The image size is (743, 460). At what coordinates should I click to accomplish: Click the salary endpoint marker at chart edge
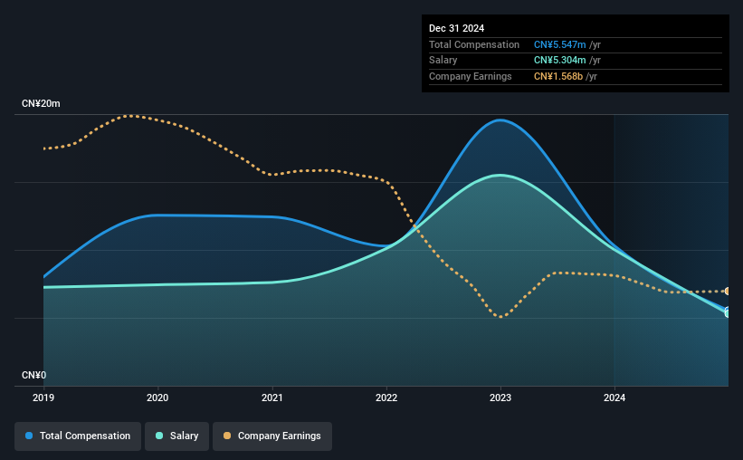click(x=728, y=313)
